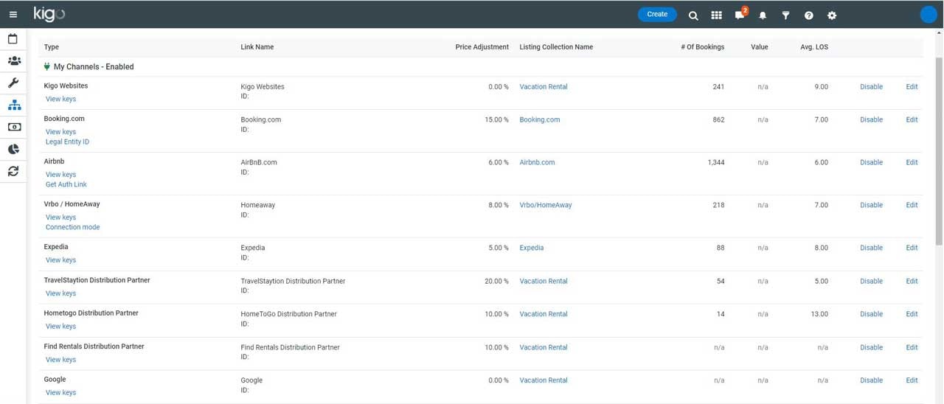View keys for Hometogo Distribution Partner
The height and width of the screenshot is (404, 944).
(60, 327)
